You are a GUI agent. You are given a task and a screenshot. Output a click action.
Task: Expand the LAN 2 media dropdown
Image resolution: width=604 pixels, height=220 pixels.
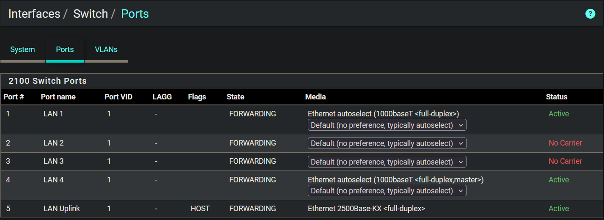pos(387,143)
